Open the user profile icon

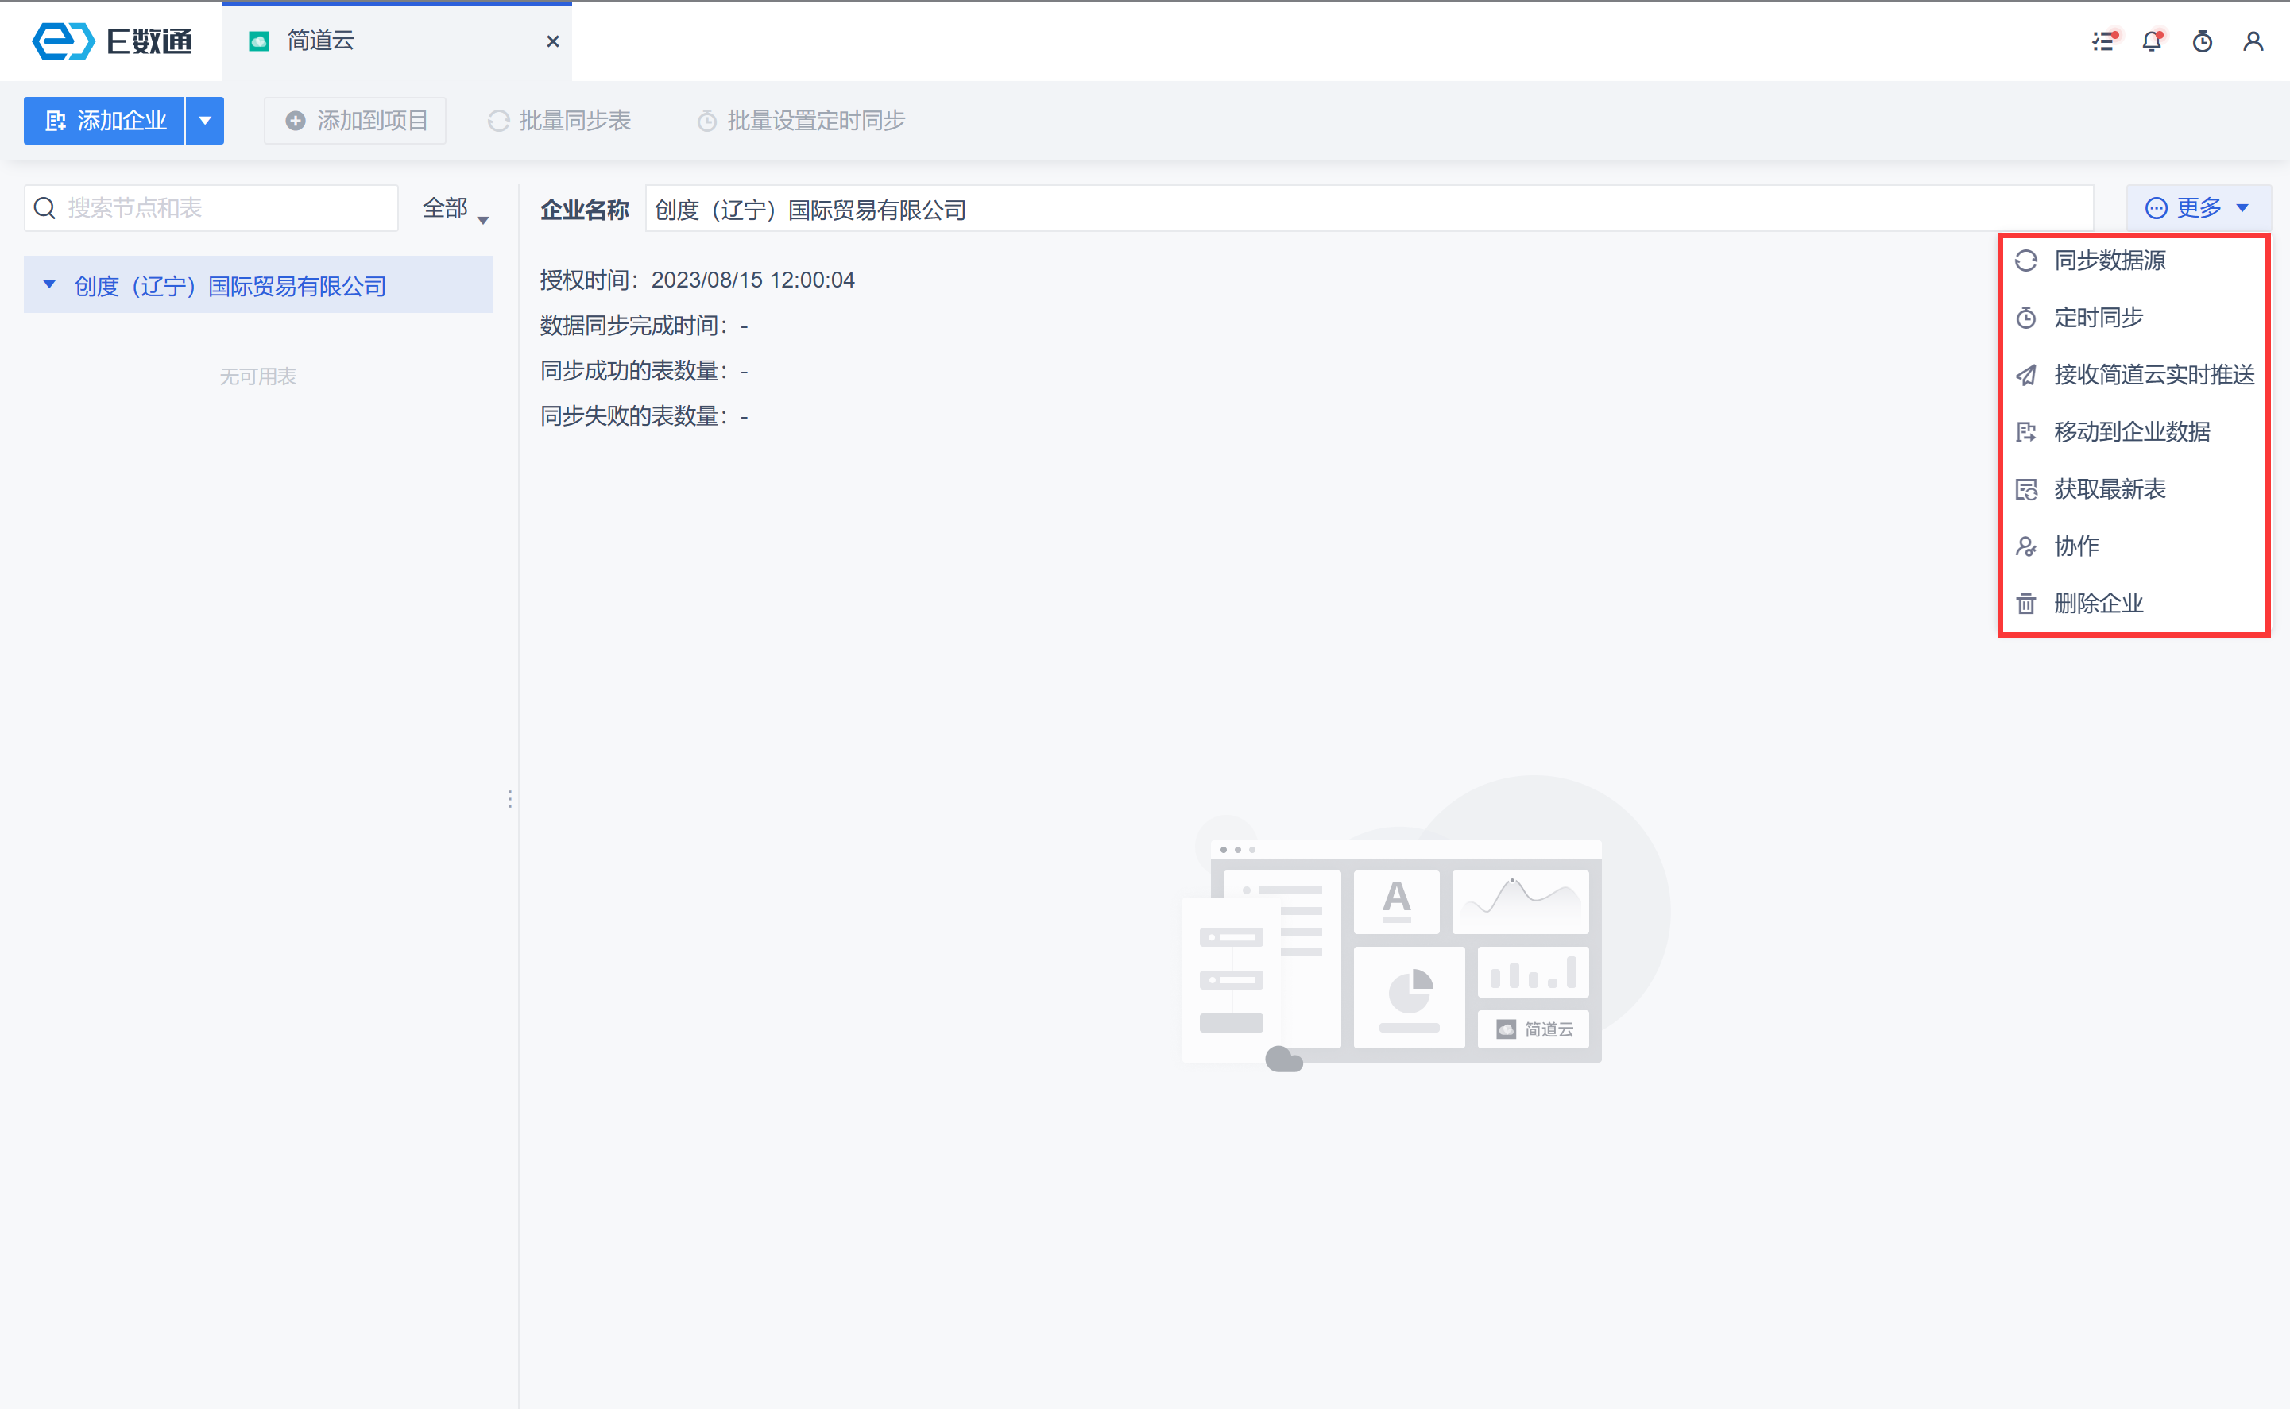[2253, 41]
